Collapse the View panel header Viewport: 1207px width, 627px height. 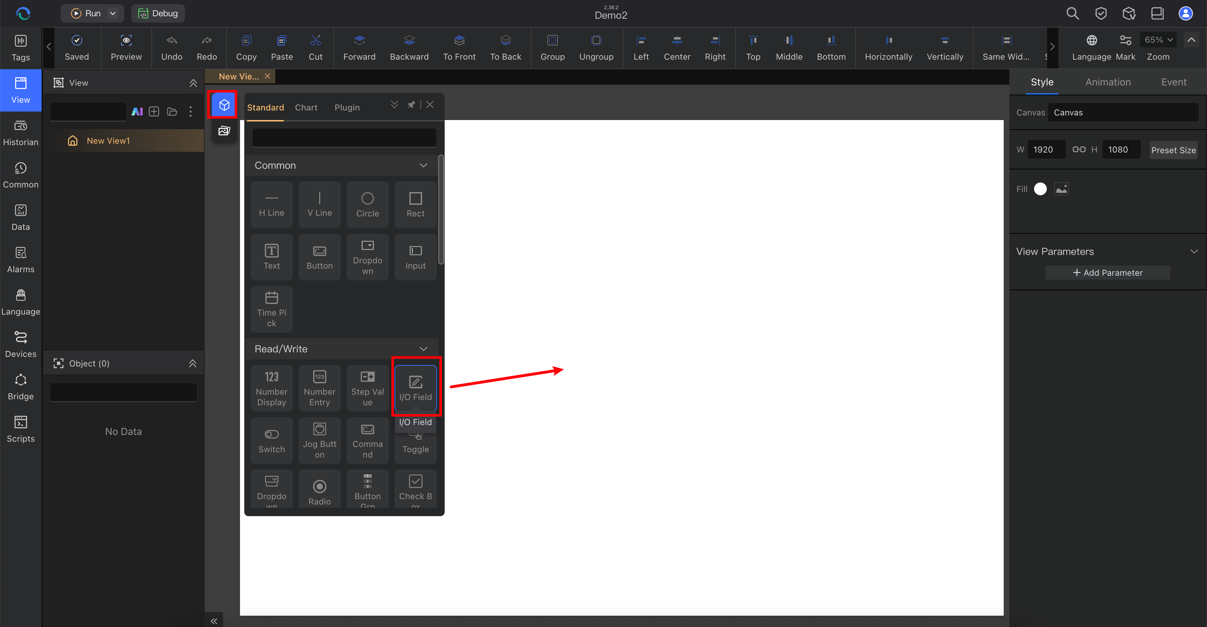click(193, 83)
